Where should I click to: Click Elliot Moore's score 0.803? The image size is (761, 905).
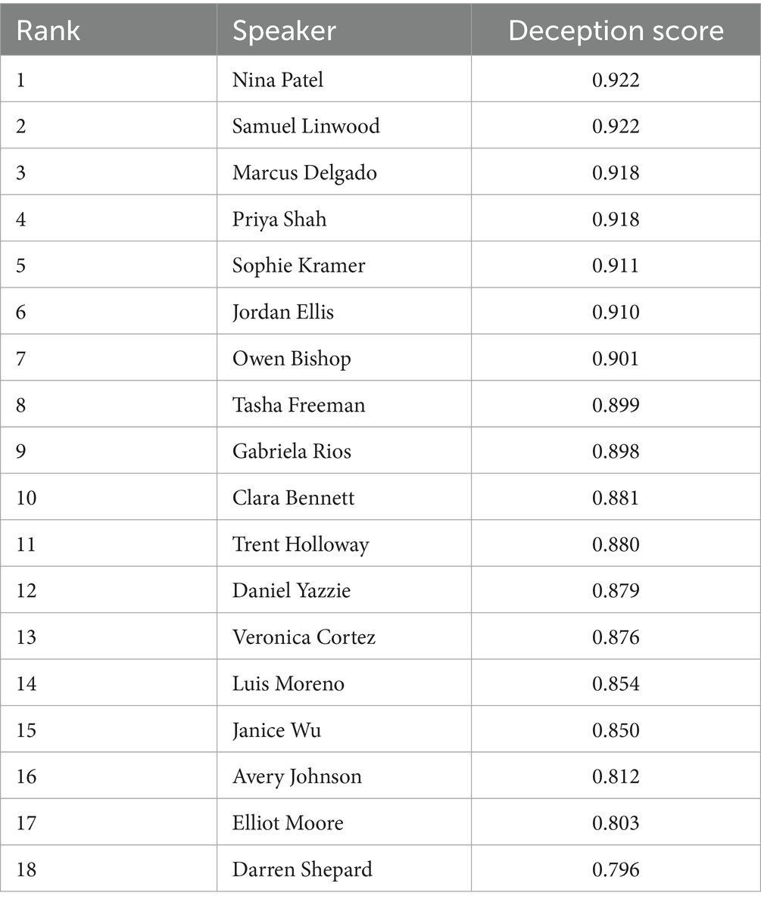(616, 823)
